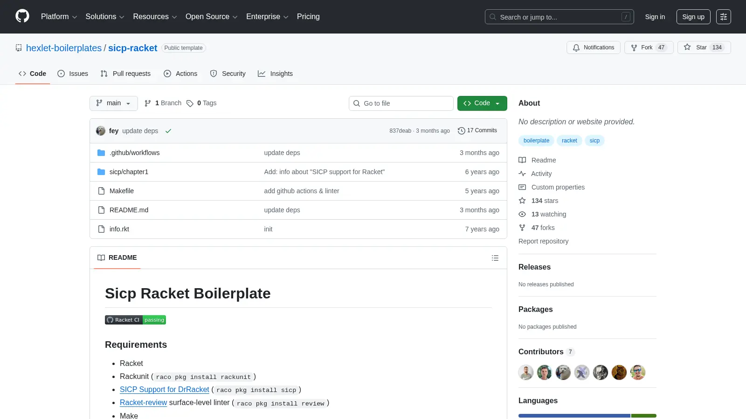This screenshot has width=746, height=419.
Task: Open the Releases heading link
Action: (534, 267)
